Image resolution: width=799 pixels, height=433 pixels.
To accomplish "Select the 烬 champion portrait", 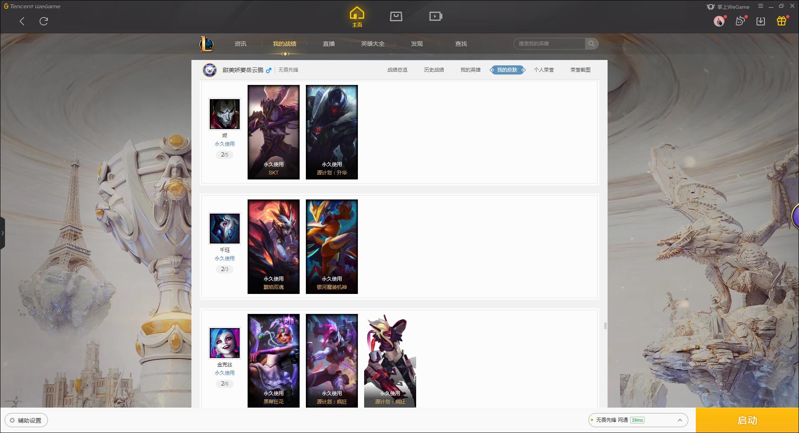I will 225,114.
